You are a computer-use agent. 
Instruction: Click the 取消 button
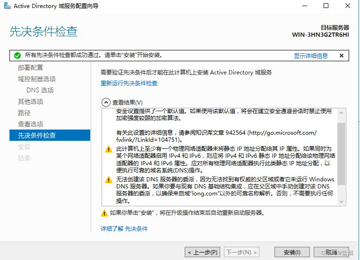(x=331, y=252)
